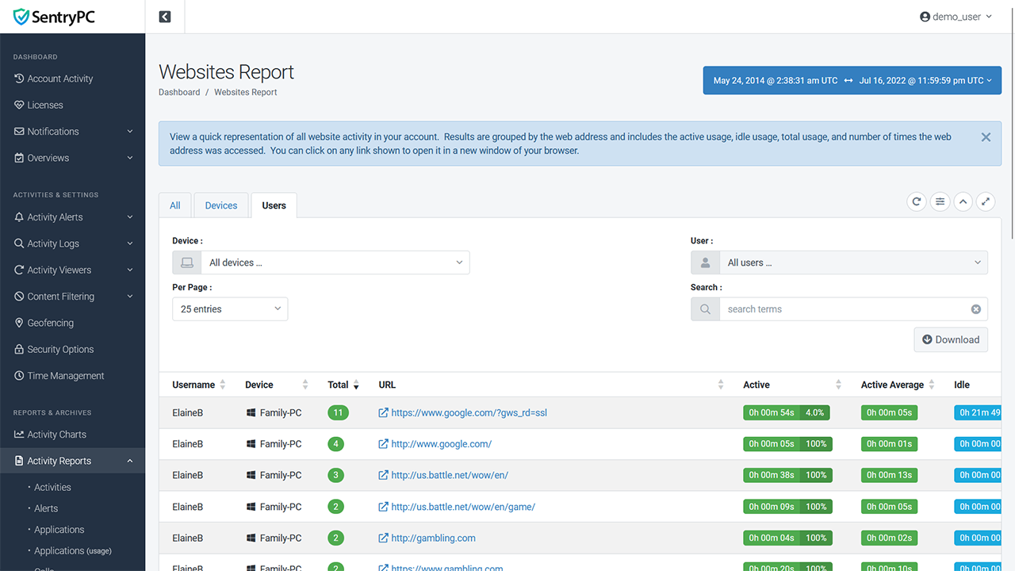Collapse the panel with the up-chevron icon
Image resolution: width=1015 pixels, height=571 pixels.
click(x=963, y=202)
